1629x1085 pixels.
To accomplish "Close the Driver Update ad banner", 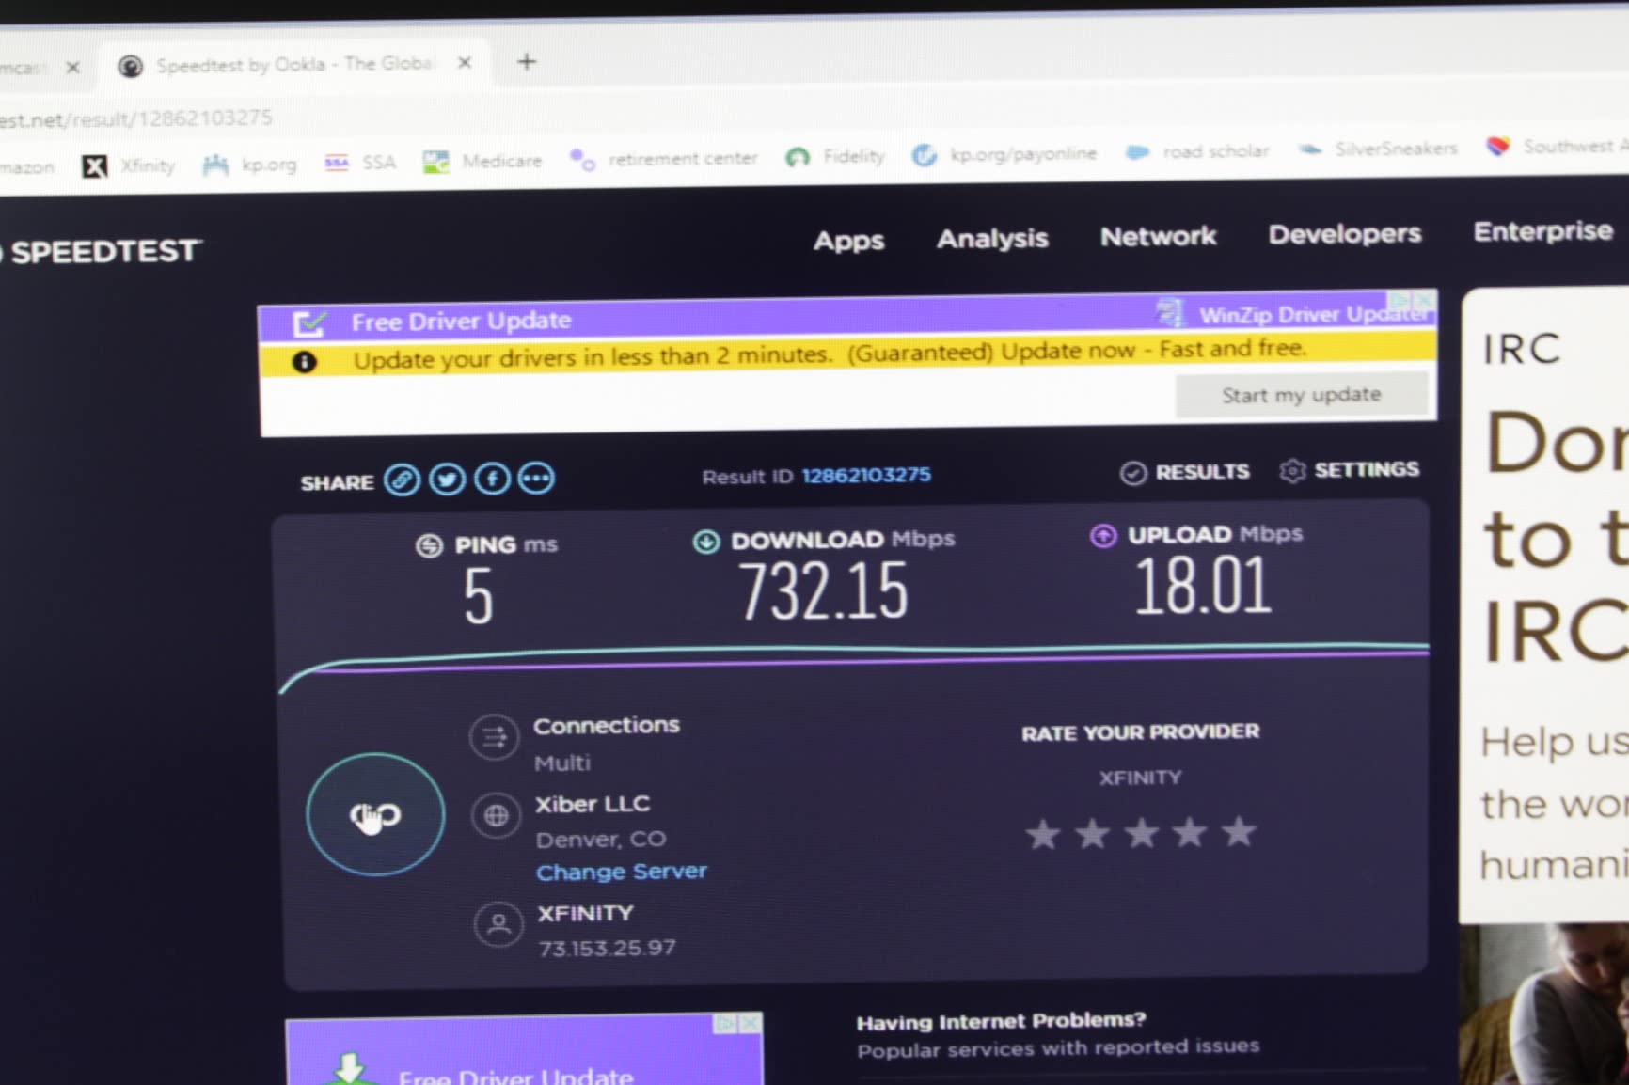I will point(1425,300).
